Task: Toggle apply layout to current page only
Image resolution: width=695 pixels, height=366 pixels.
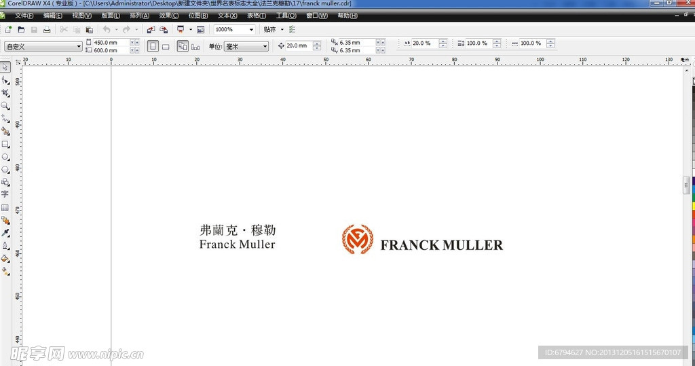Action: point(195,46)
